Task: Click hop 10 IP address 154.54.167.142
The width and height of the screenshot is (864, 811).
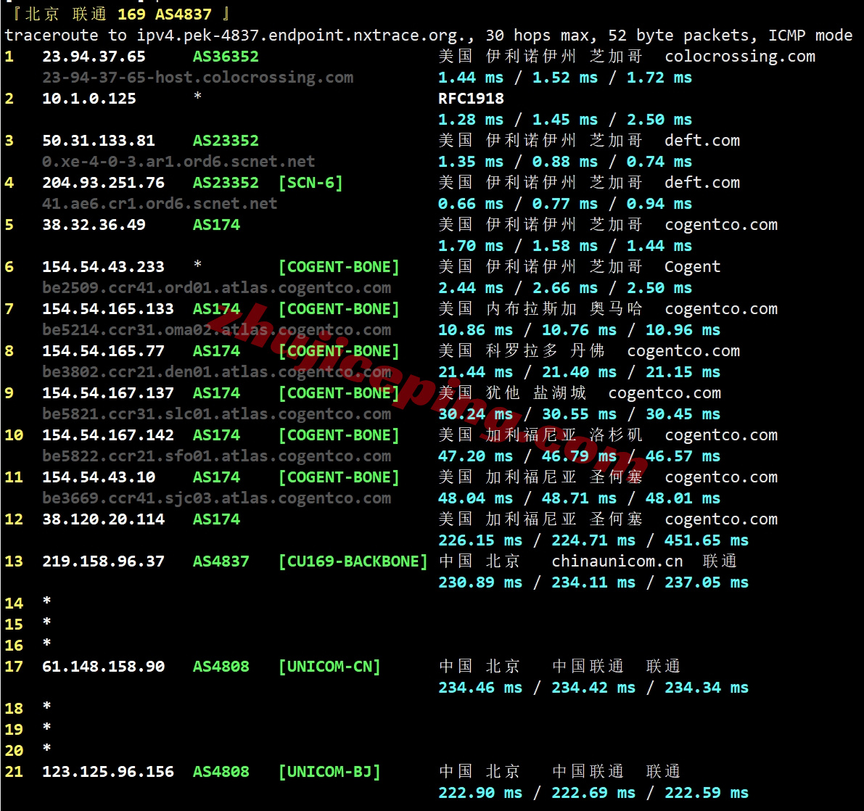Action: [108, 436]
